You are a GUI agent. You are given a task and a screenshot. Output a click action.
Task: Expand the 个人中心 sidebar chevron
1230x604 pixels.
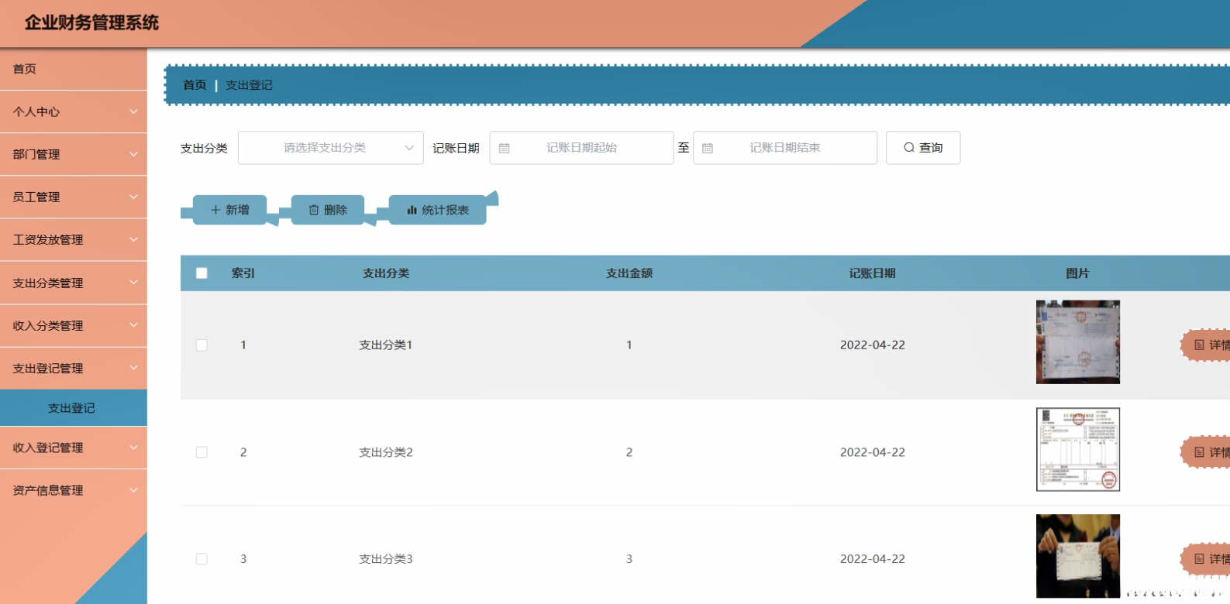pos(133,112)
